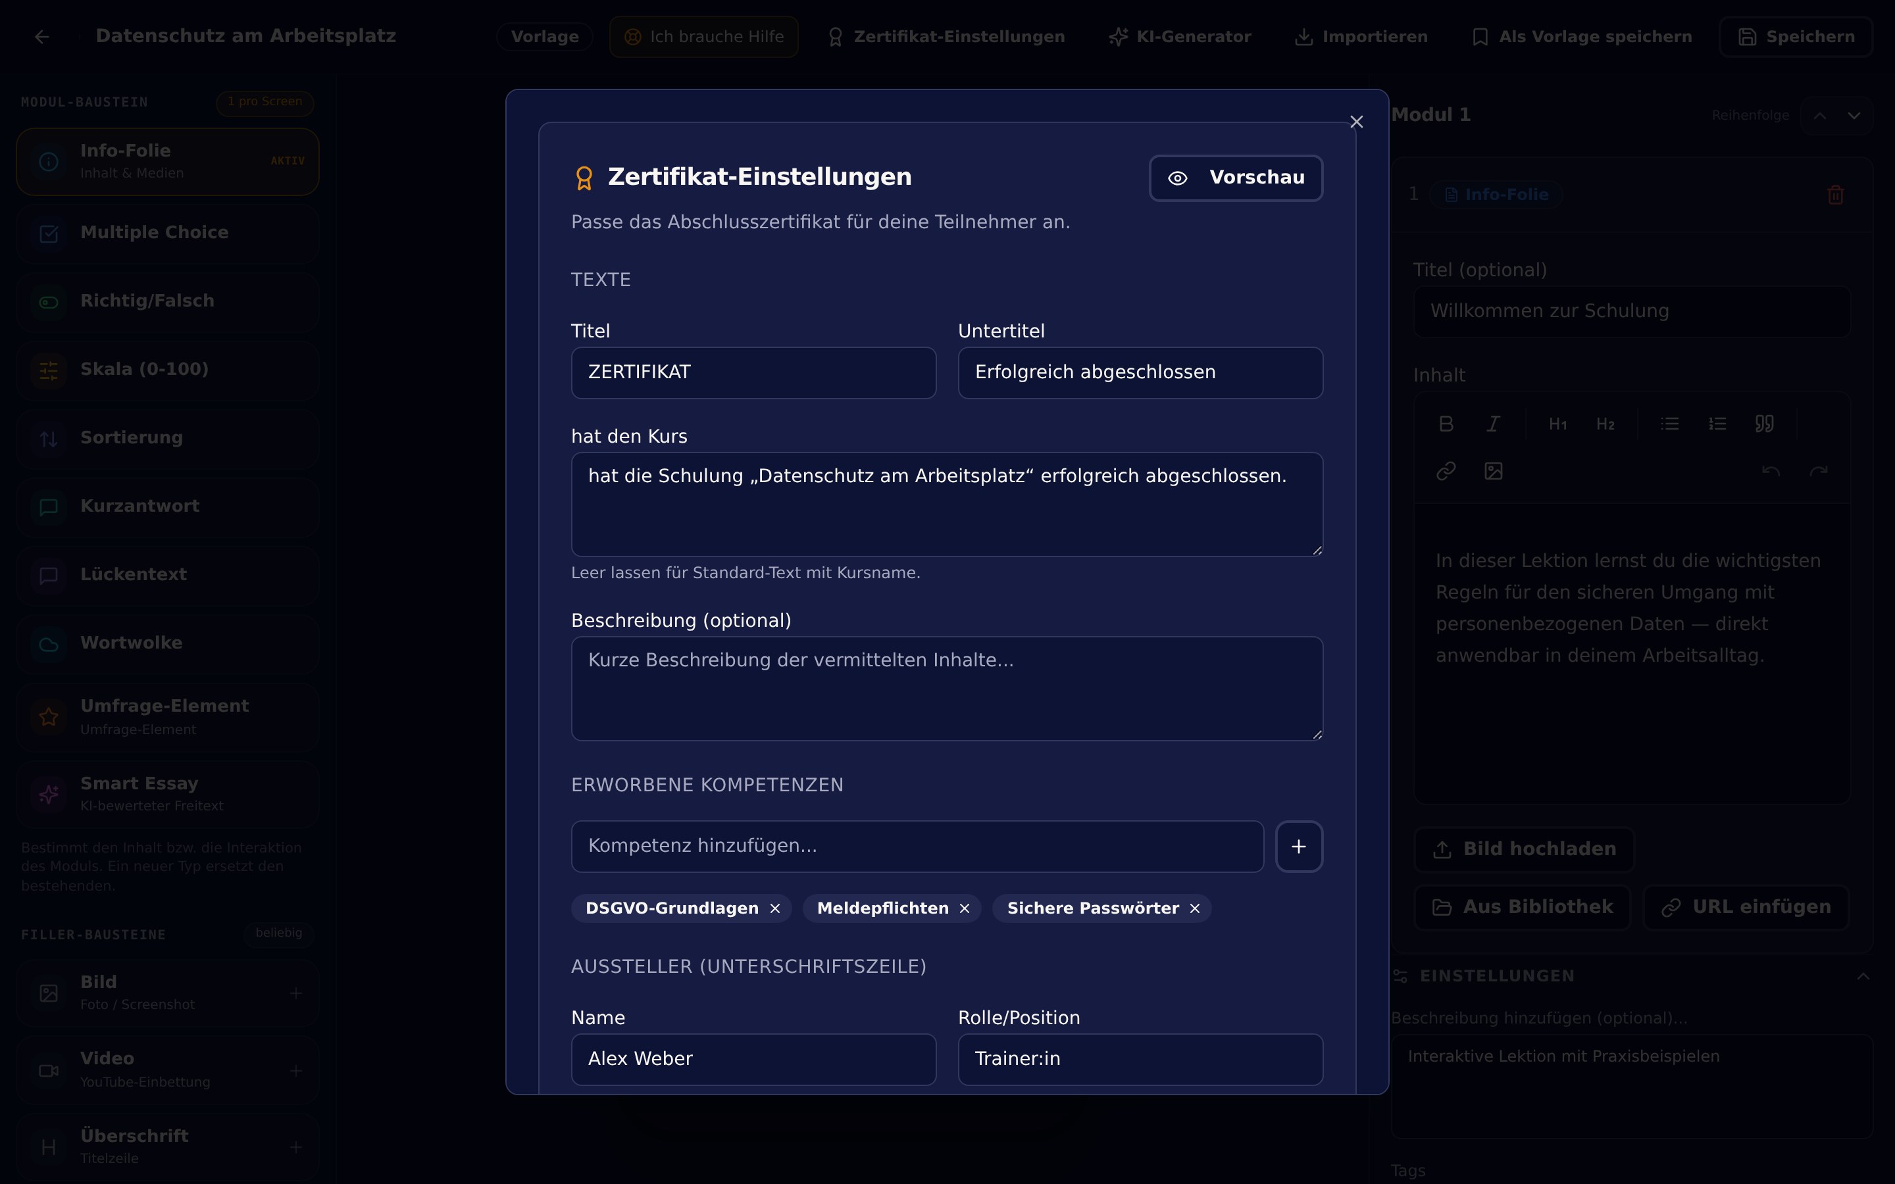Viewport: 1895px width, 1184px height.
Task: Select the Richtig/Falsch block
Action: coord(168,301)
